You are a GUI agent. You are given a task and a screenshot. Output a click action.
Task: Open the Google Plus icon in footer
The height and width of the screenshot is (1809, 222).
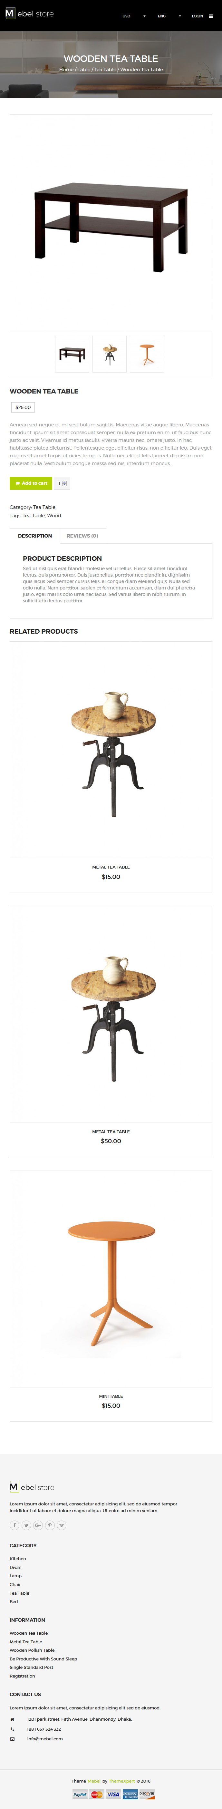click(x=38, y=1525)
